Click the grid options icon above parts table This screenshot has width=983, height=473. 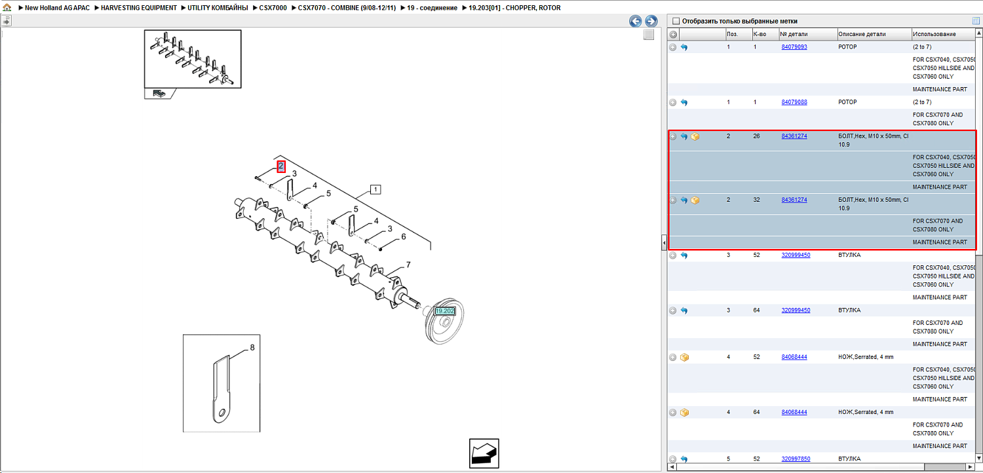pos(976,21)
